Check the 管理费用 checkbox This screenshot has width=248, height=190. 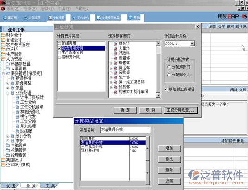[60, 43]
